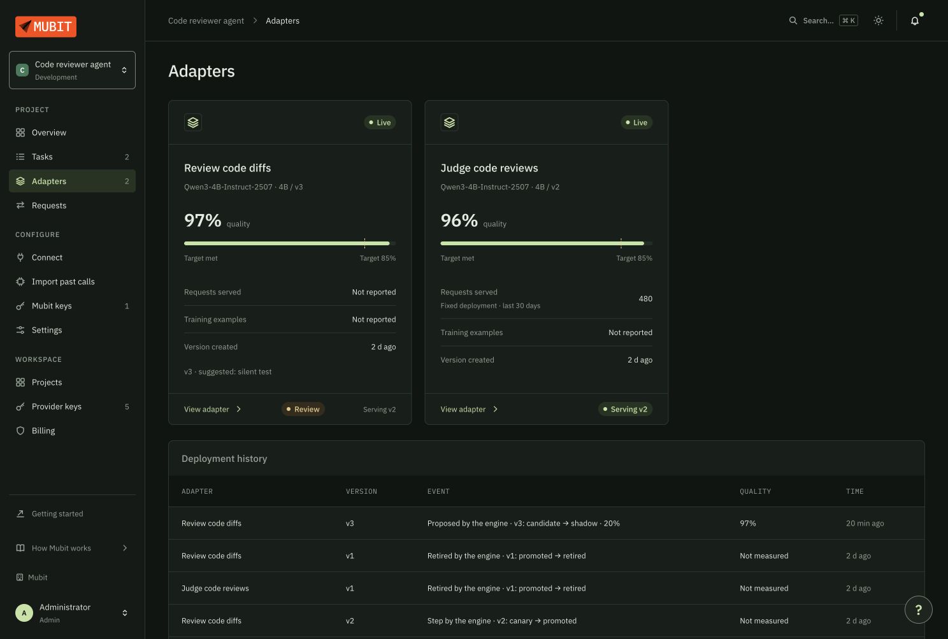Select Tasks in the sidebar
This screenshot has width=948, height=639.
(x=72, y=157)
